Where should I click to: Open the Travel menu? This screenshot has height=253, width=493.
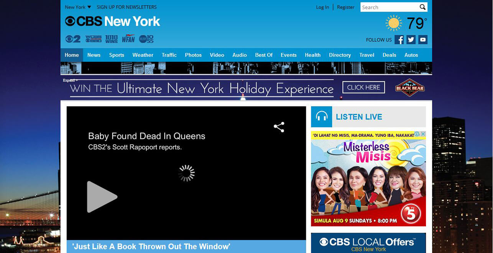tap(367, 55)
